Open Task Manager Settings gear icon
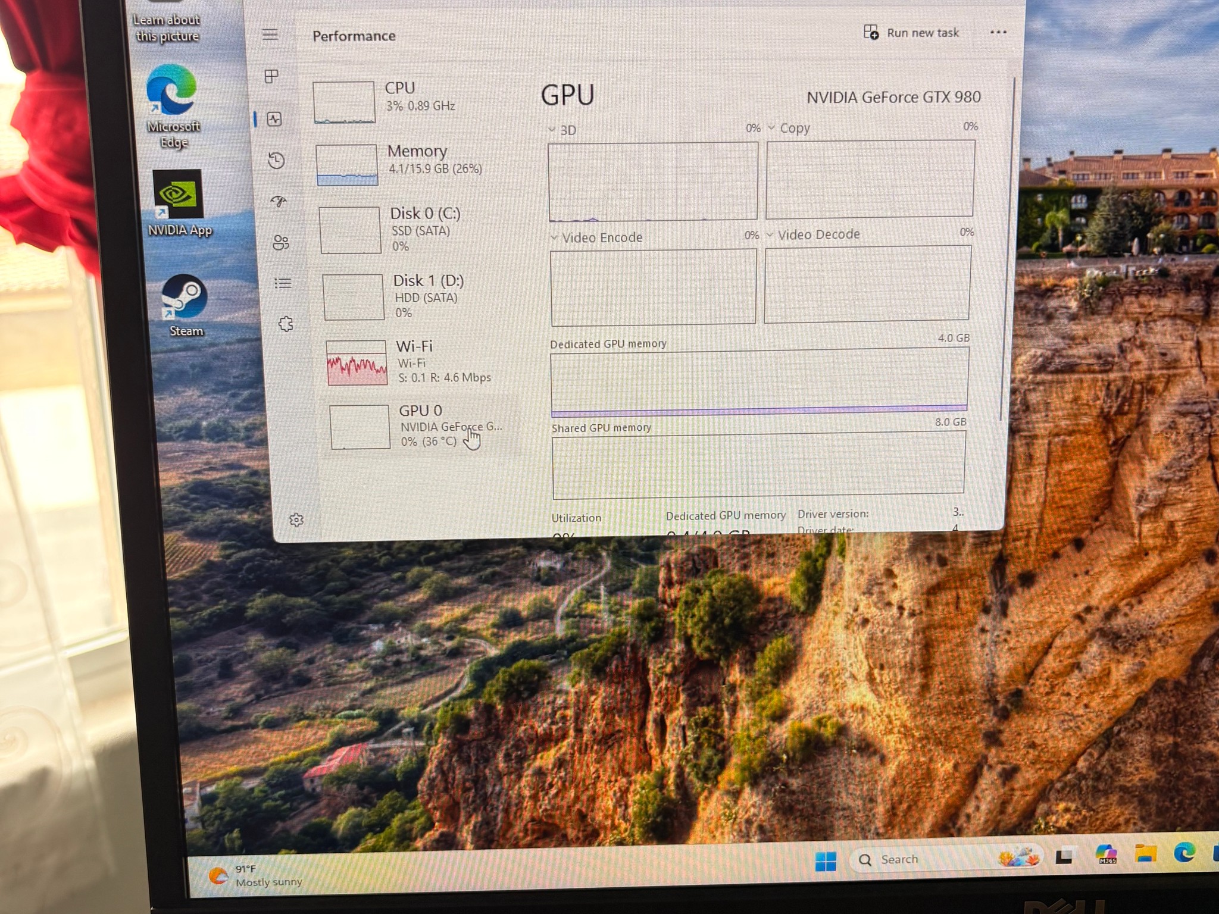 [296, 520]
